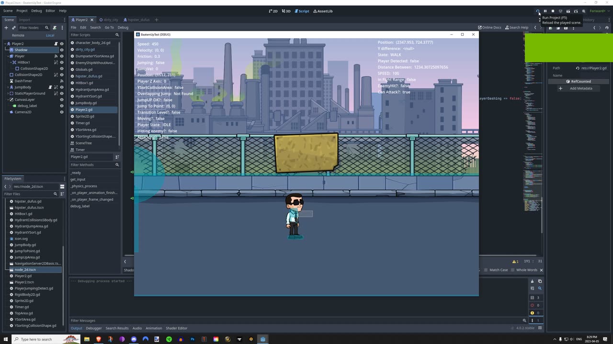This screenshot has height=344, width=613.
Task: Close the Player2 scene tab
Action: pyautogui.click(x=93, y=20)
